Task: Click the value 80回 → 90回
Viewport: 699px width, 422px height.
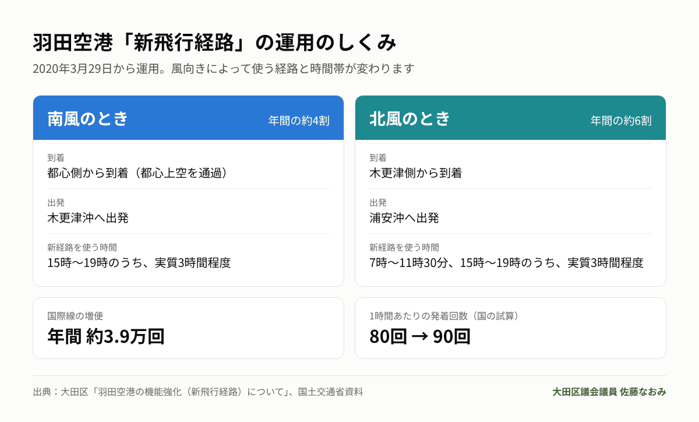Action: click(x=420, y=336)
